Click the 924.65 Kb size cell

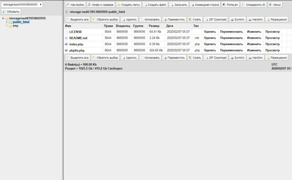pyautogui.click(x=156, y=50)
